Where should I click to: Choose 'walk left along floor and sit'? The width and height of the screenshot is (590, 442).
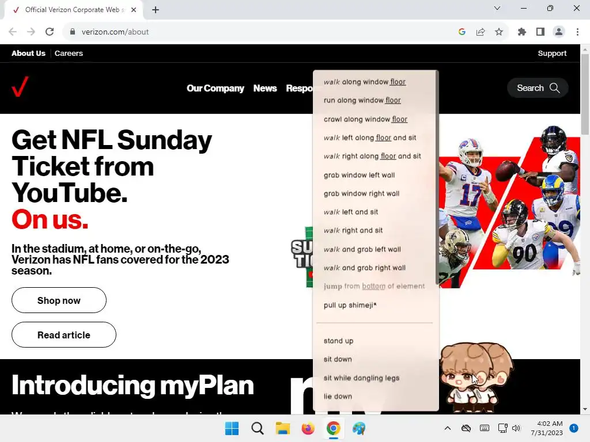[x=369, y=138]
